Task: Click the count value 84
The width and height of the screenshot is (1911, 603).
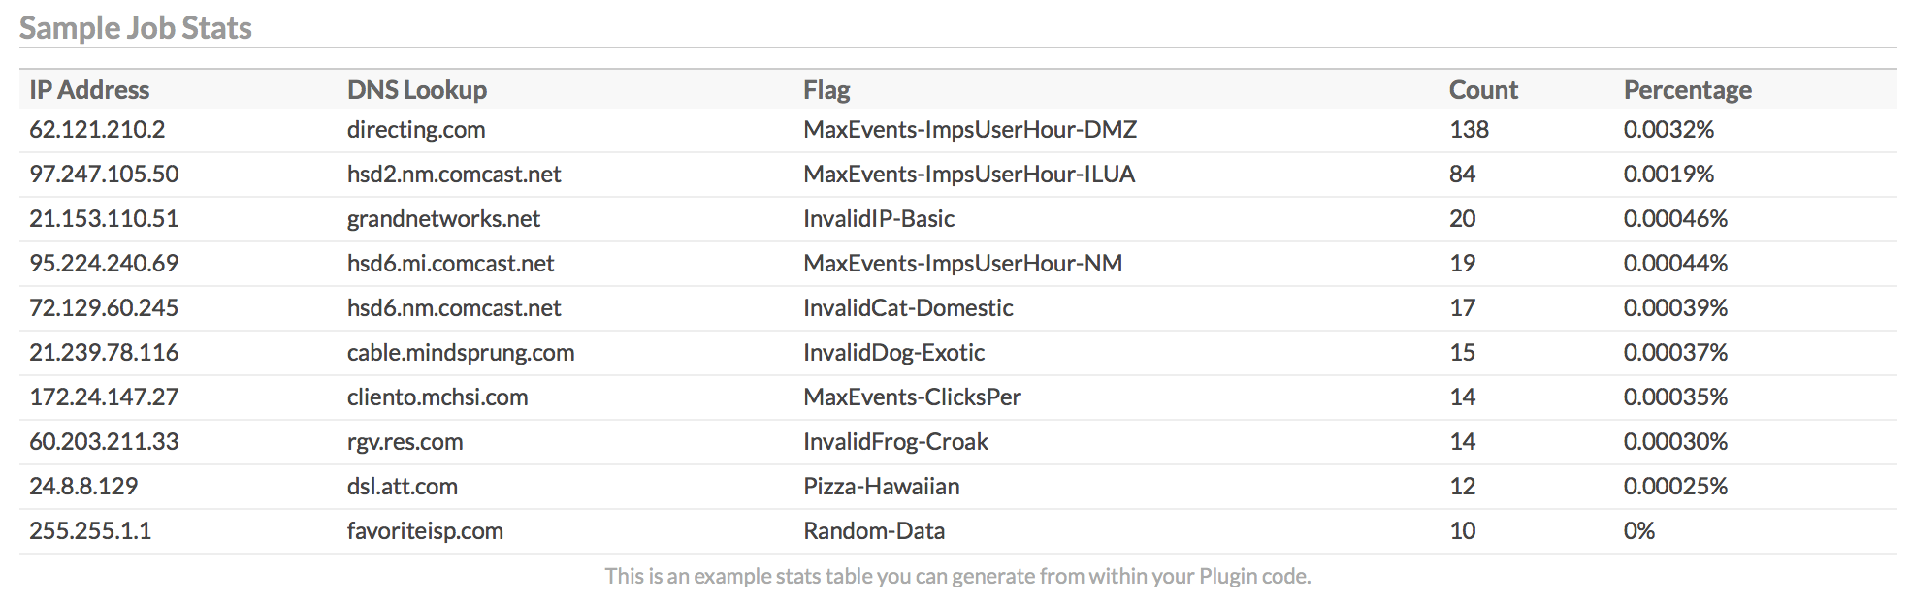Action: pos(1462,175)
